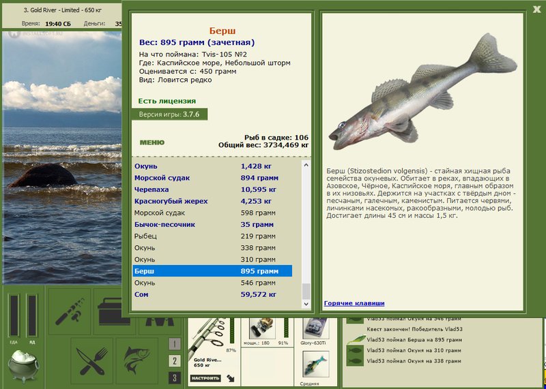Click the fish list scrollbar down arrow
The width and height of the screenshot is (546, 389).
pos(306,304)
